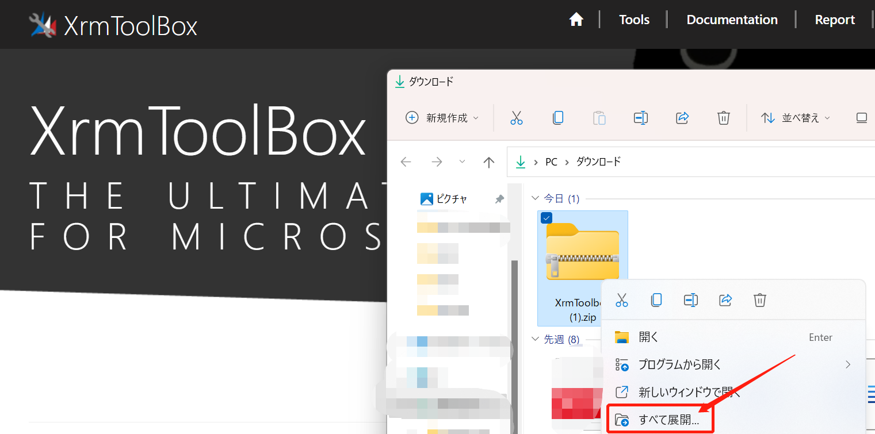875x434 pixels.
Task: Select プログラムから開く in the context menu
Action: pos(679,364)
